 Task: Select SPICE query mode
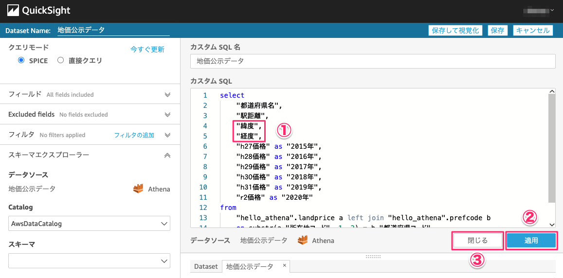(21, 61)
